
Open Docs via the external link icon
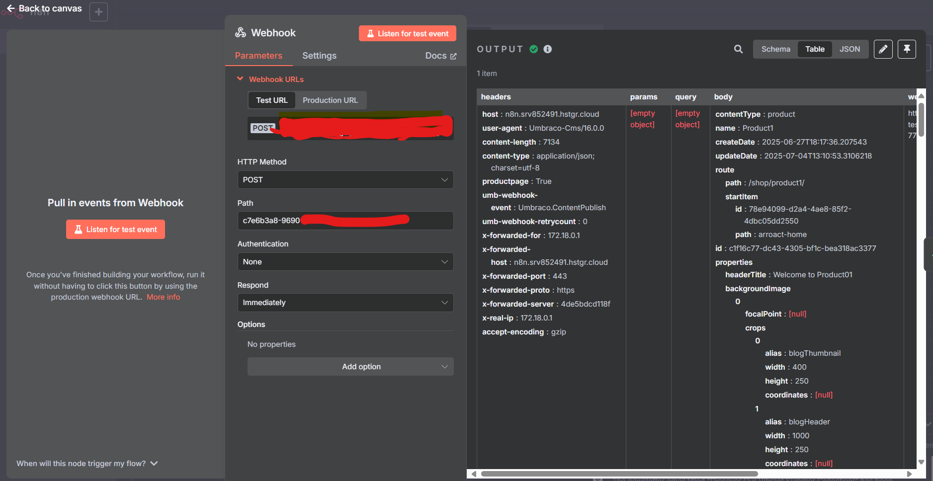click(x=453, y=55)
